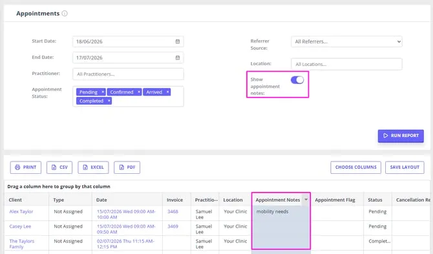433x254 pixels.
Task: Open invoice 3468
Action: coord(173,211)
